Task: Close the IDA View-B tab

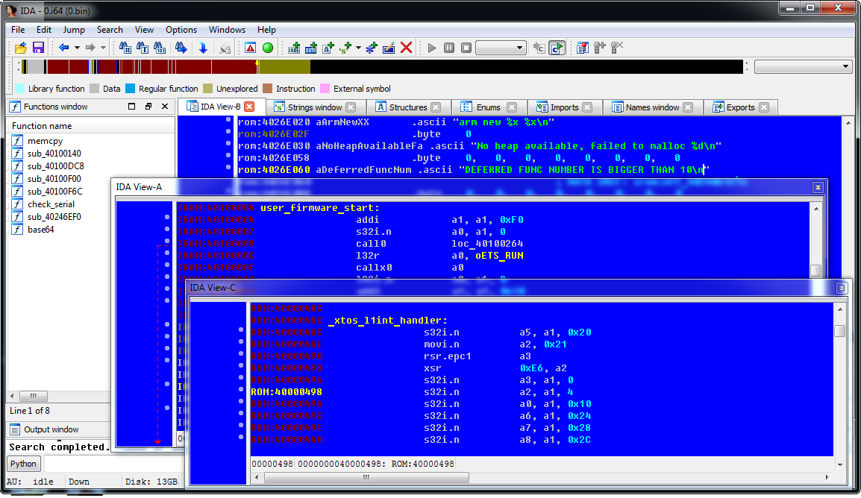Action: (250, 107)
